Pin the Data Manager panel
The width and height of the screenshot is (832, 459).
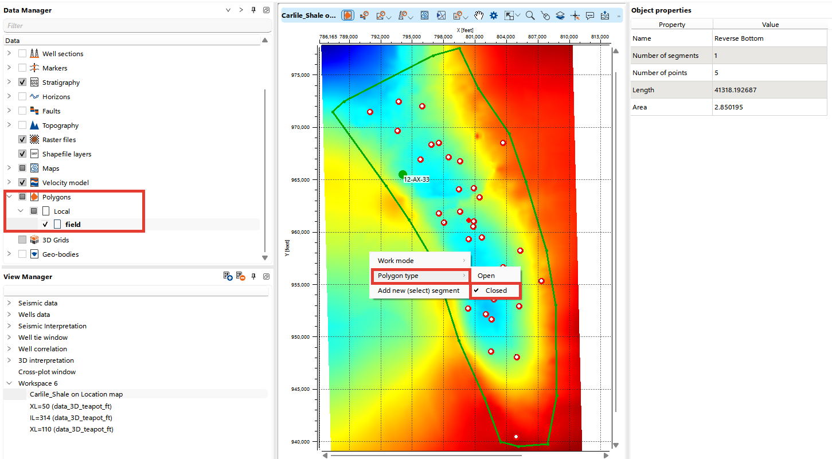tap(253, 10)
